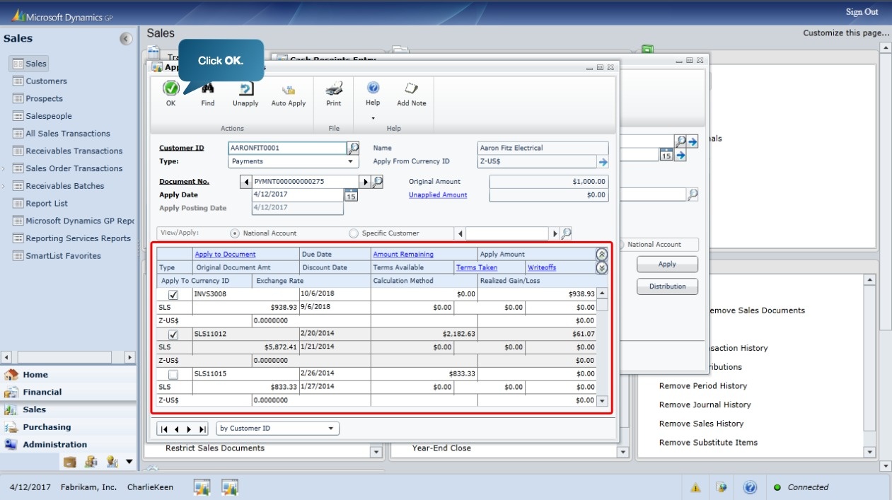Viewport: 892px width, 500px height.
Task: Click the Unapplied Amount link
Action: click(x=438, y=194)
